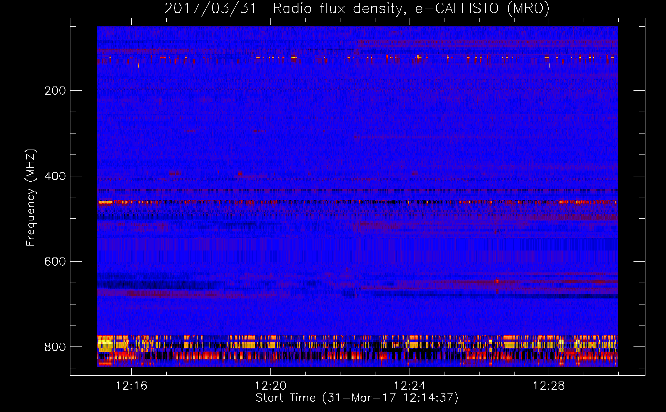
Task: Click the 12:24 time tick label
Action: tap(410, 386)
